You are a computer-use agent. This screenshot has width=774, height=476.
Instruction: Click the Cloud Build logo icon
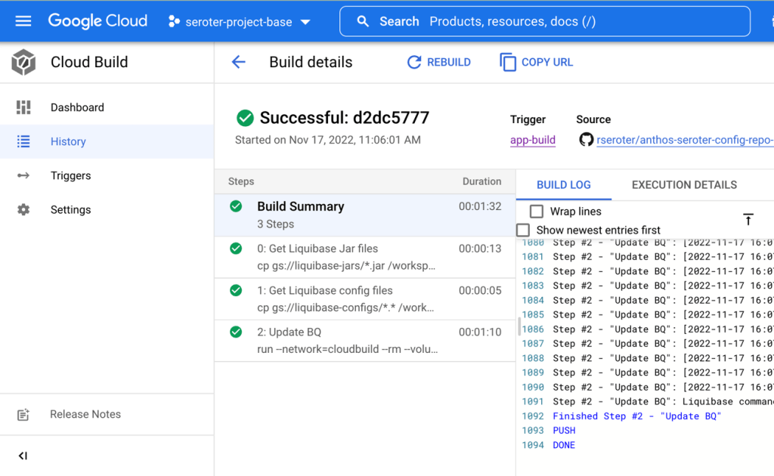(23, 63)
